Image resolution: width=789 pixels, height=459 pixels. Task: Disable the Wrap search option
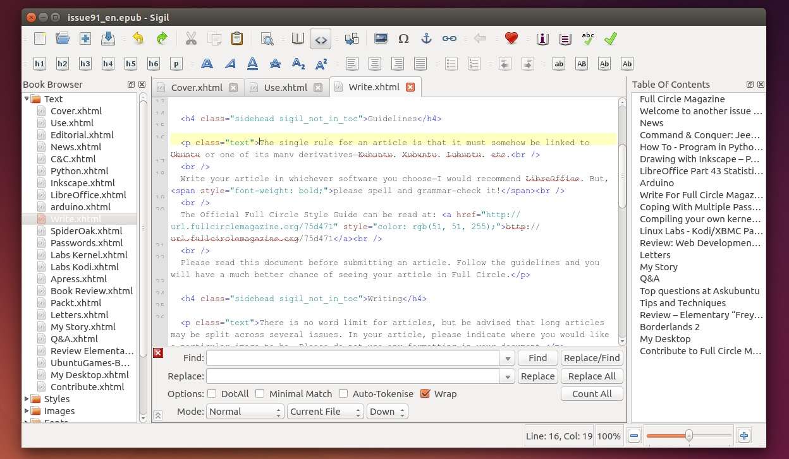[x=425, y=393]
